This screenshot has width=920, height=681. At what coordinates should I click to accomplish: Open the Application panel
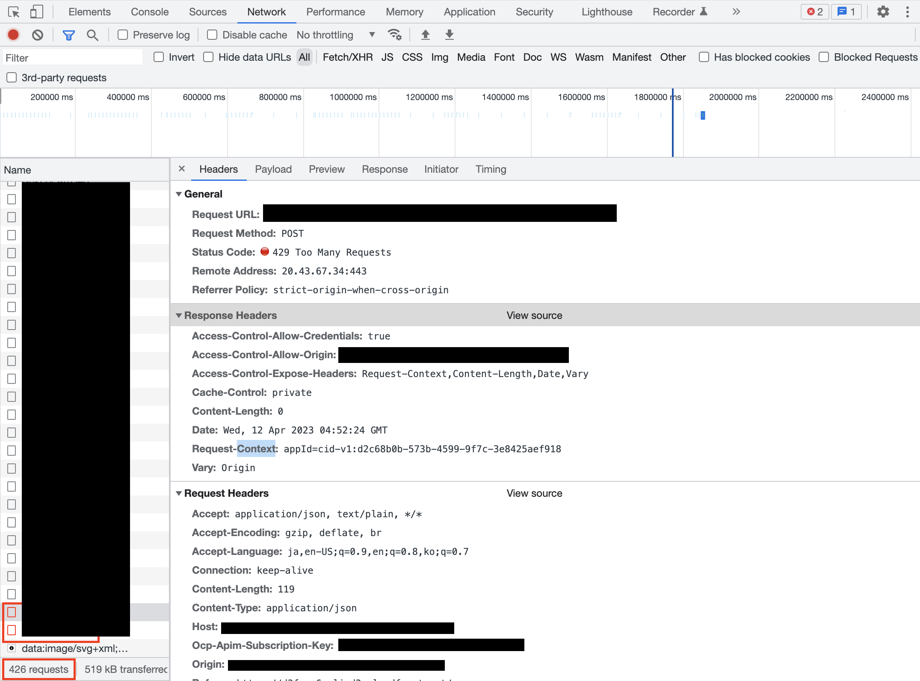tap(469, 12)
